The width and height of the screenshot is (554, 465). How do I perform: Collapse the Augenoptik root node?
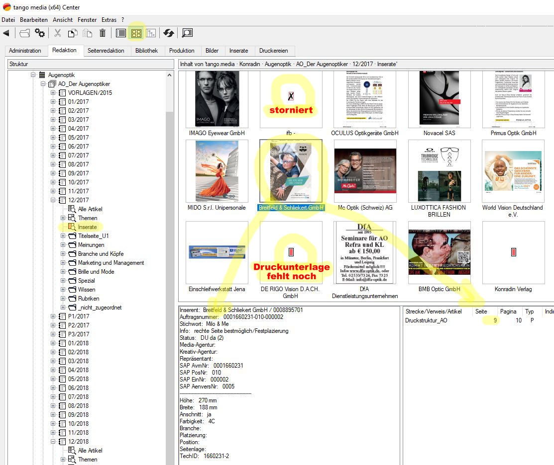tap(33, 75)
